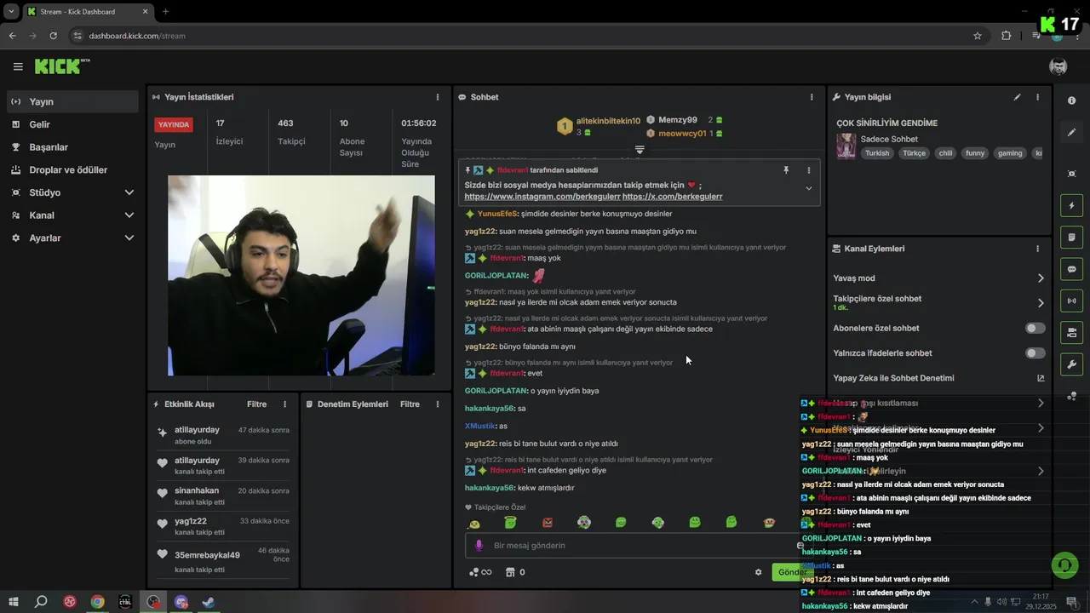
Task: Click the purple microphone icon in message box
Action: pos(479,545)
